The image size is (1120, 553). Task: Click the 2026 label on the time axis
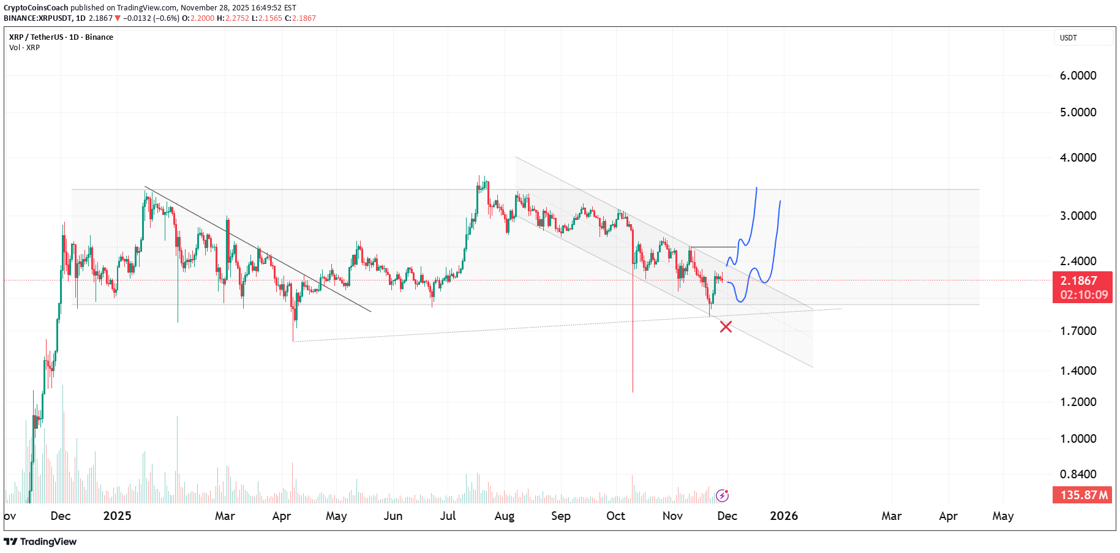coord(783,516)
